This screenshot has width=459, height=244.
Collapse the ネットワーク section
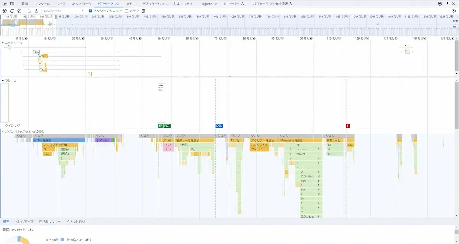point(3,43)
